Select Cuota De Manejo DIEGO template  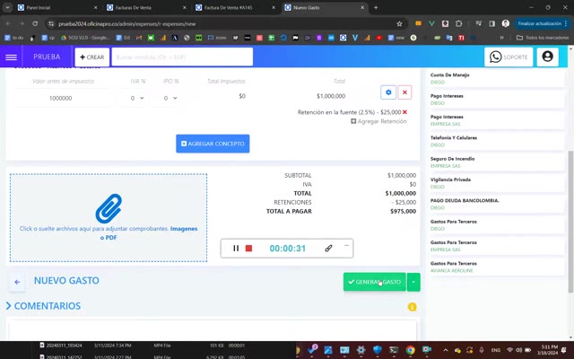pyautogui.click(x=496, y=78)
